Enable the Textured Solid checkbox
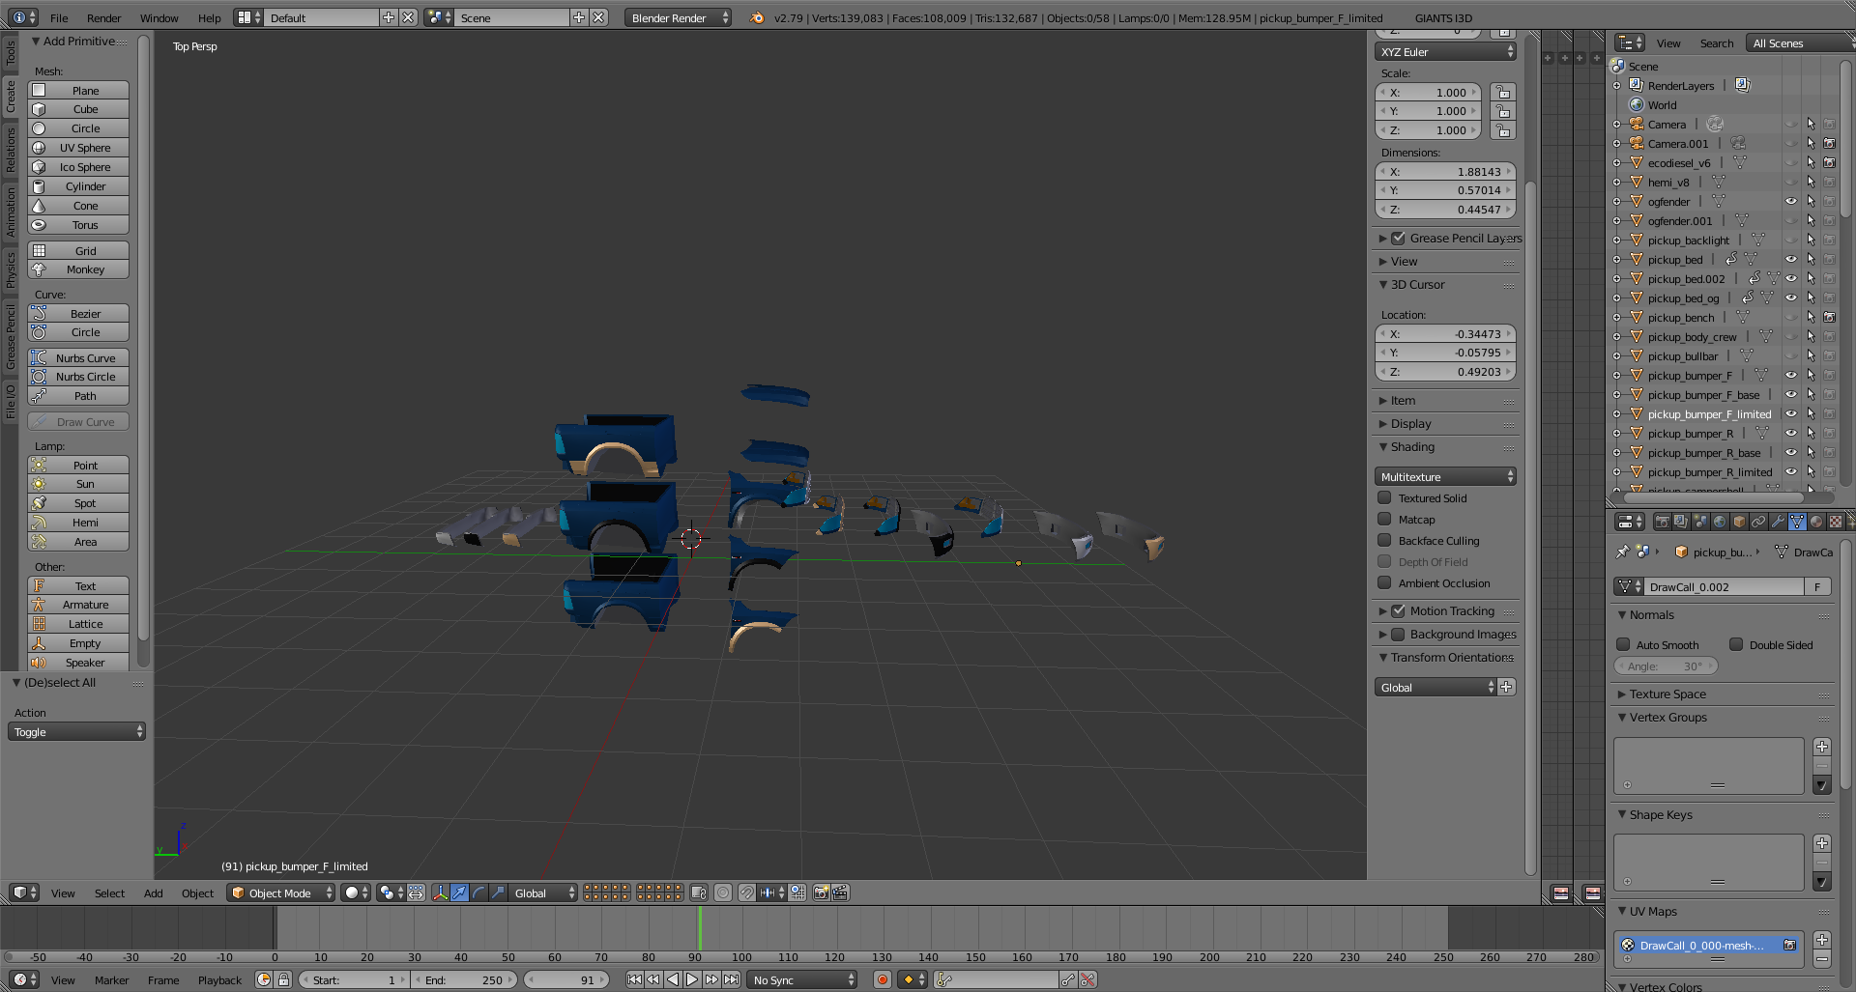 click(x=1384, y=497)
